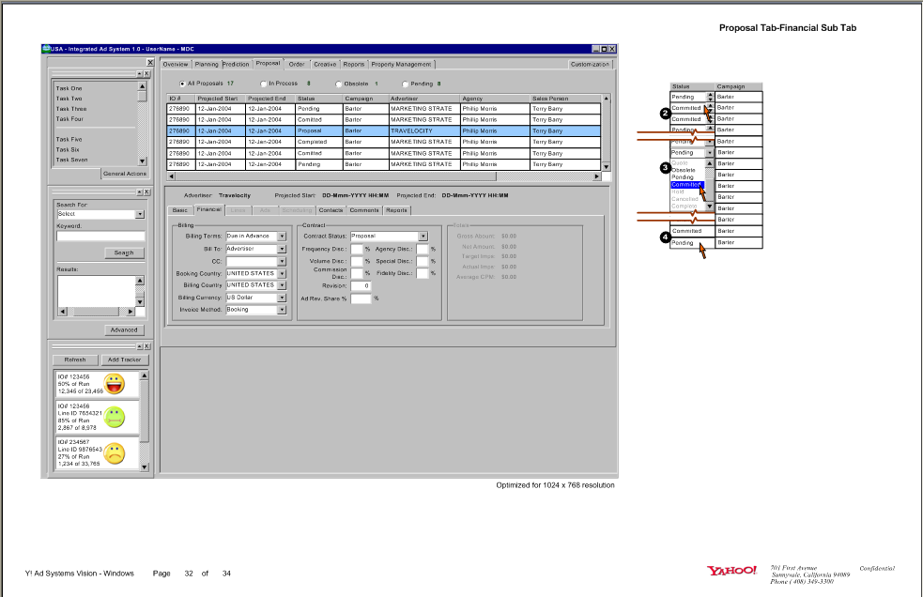
Task: Open the Contract Status dropdown
Action: tap(423, 237)
